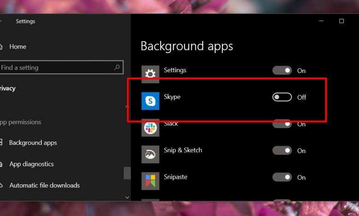Click the Snip & Sketch app icon
The image size is (359, 216).
click(150, 154)
